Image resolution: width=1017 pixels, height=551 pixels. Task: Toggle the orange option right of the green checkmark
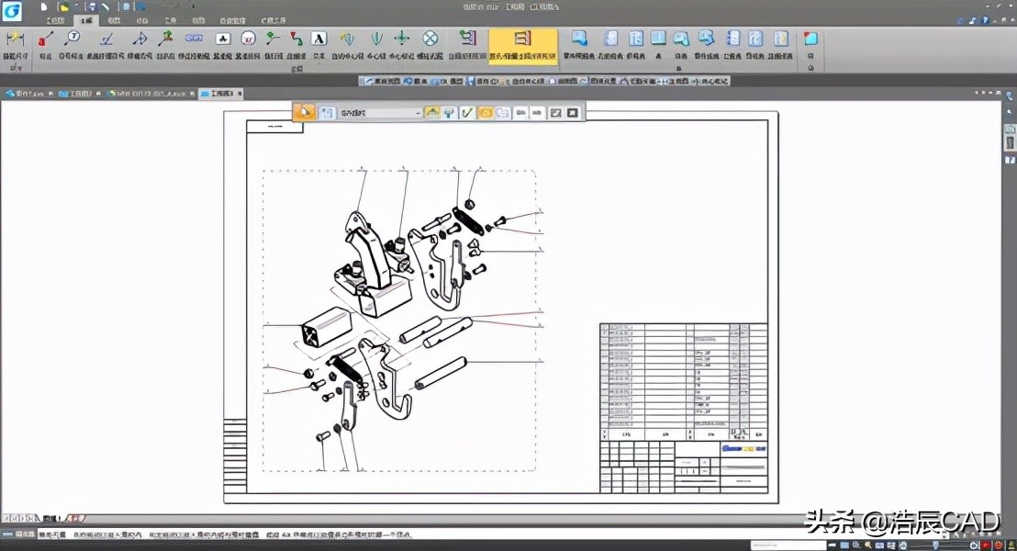point(485,113)
